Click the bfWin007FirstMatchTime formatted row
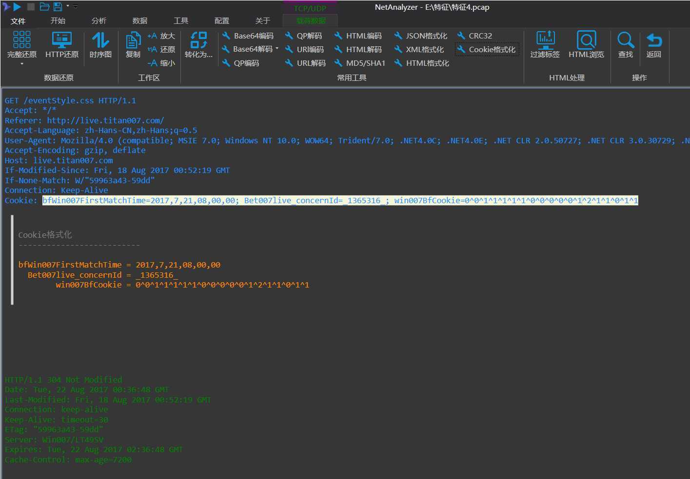Image resolution: width=690 pixels, height=479 pixels. [119, 265]
